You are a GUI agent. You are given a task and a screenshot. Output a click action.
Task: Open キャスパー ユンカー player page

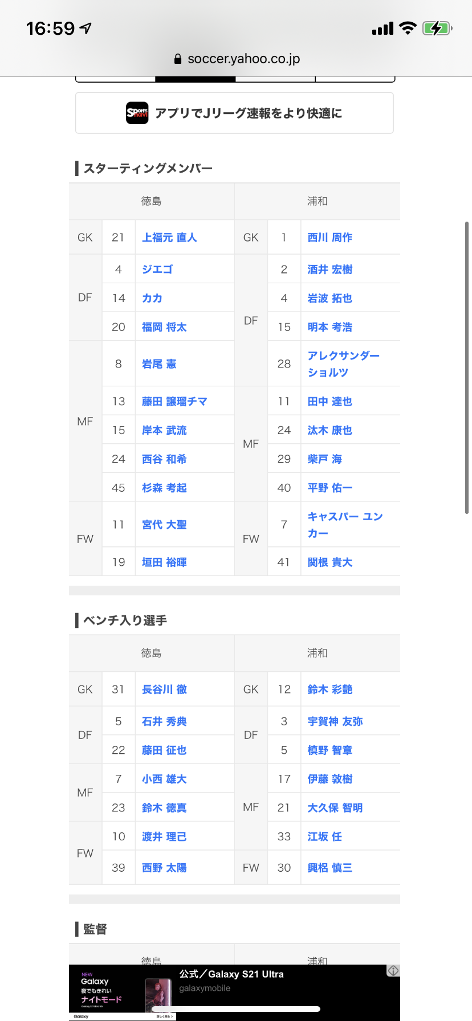(x=345, y=525)
